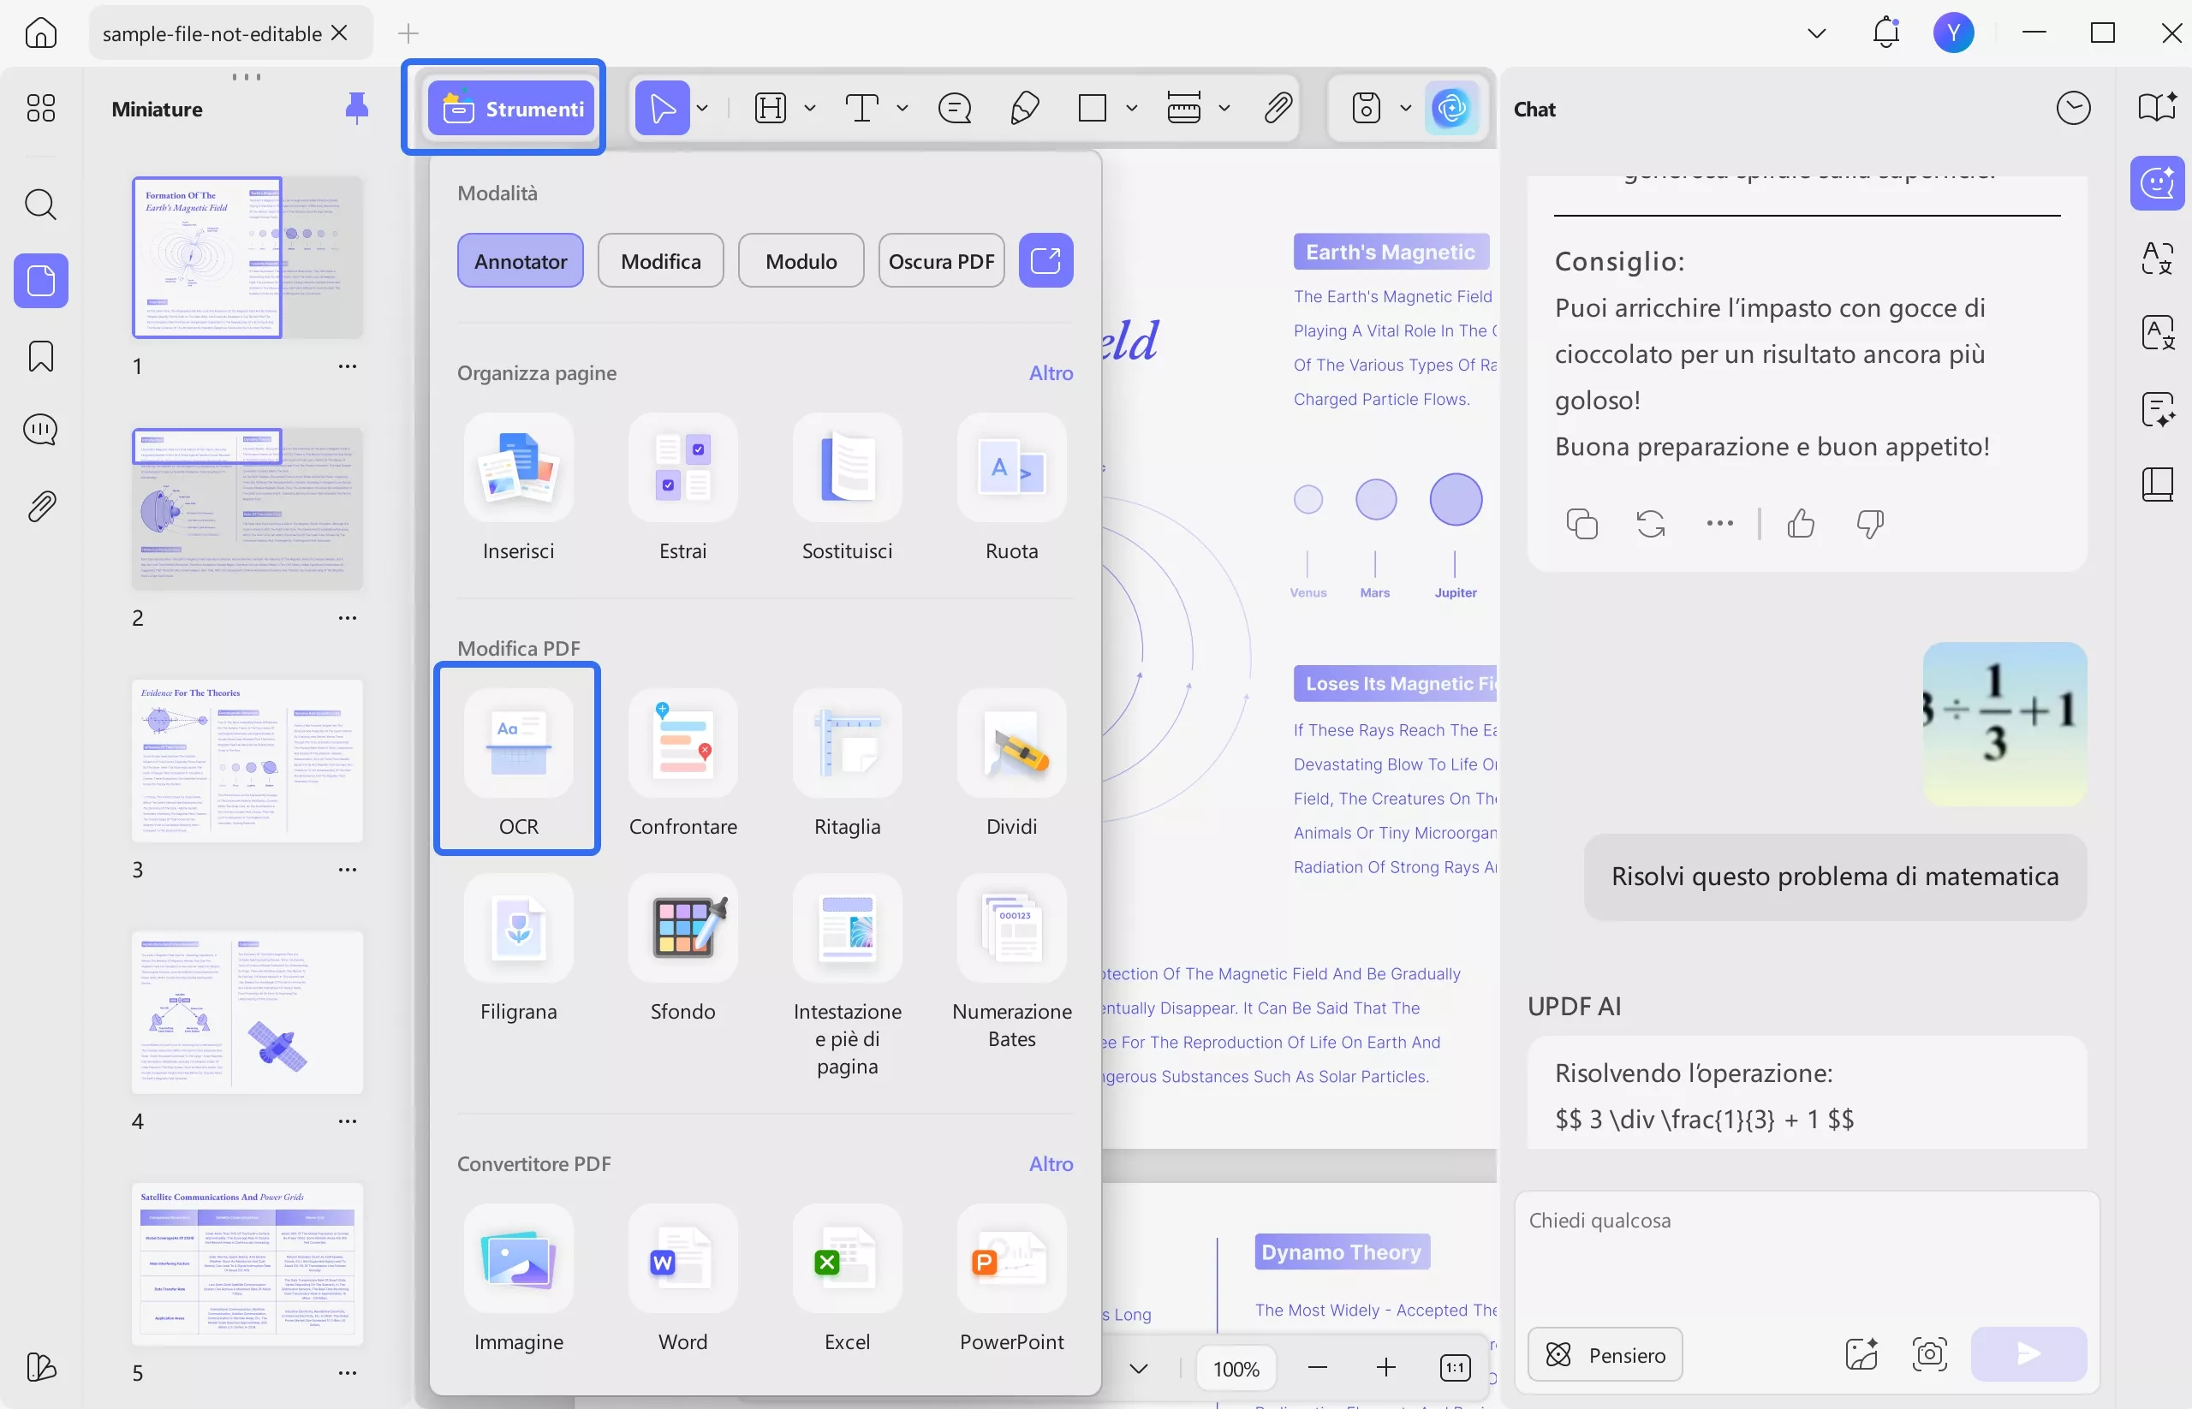Convert PDF to Word
Viewport: 2192px width, 1409px height.
tap(682, 1260)
